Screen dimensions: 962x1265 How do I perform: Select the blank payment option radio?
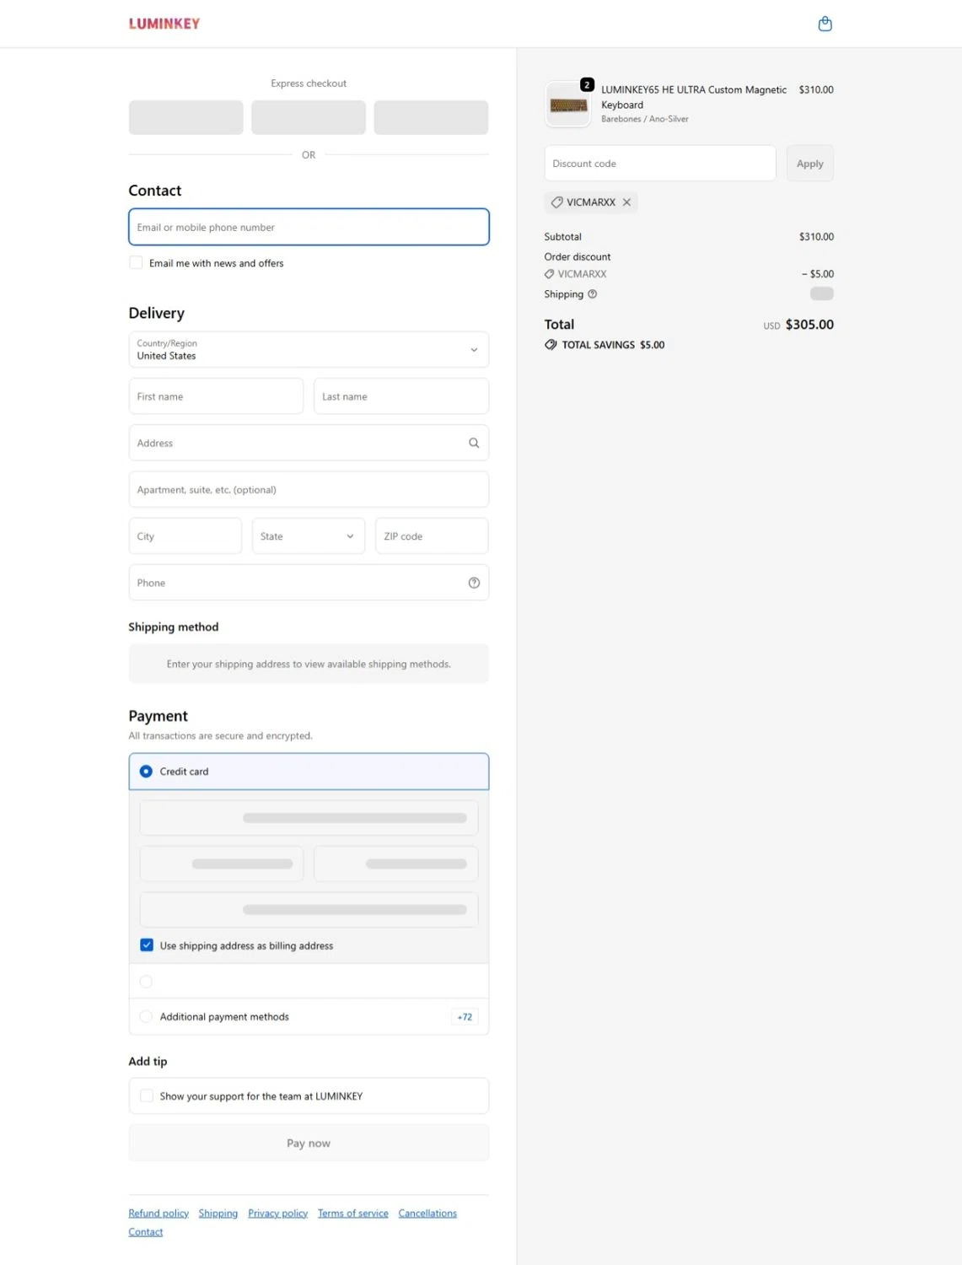(x=146, y=982)
